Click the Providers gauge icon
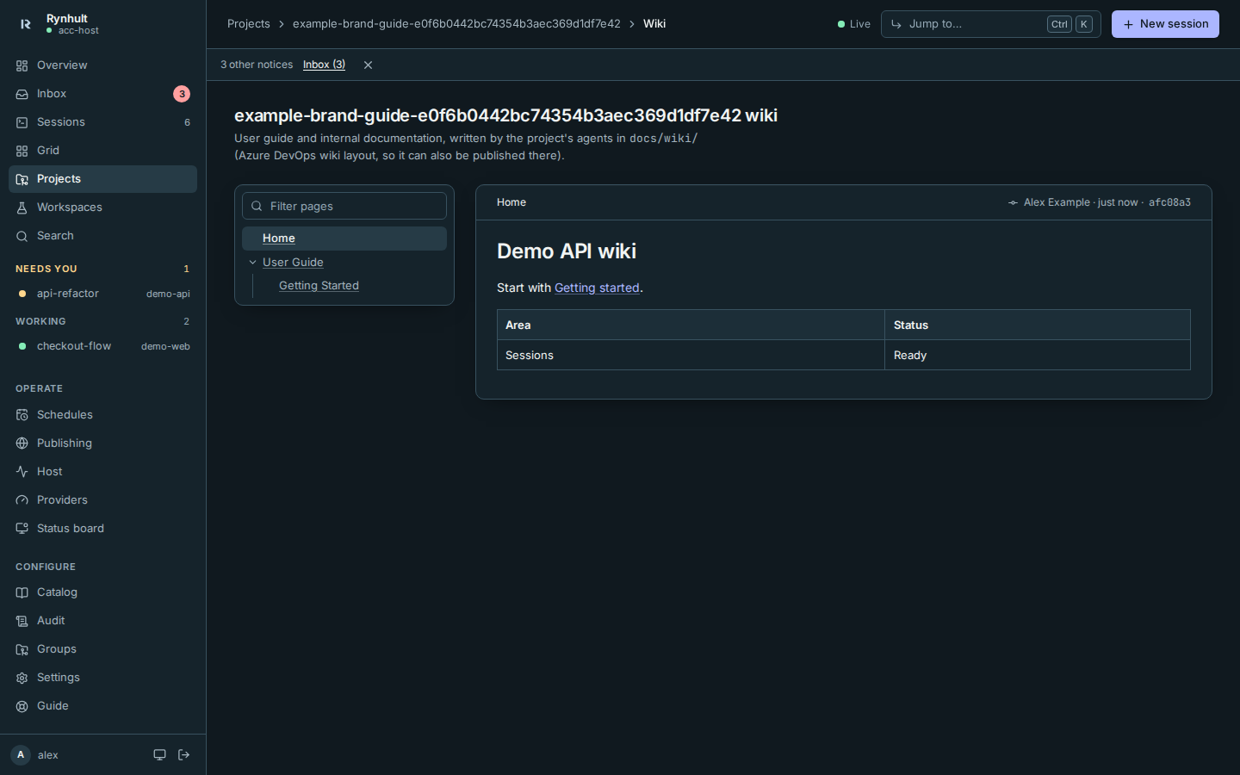Image resolution: width=1240 pixels, height=775 pixels. tap(22, 500)
